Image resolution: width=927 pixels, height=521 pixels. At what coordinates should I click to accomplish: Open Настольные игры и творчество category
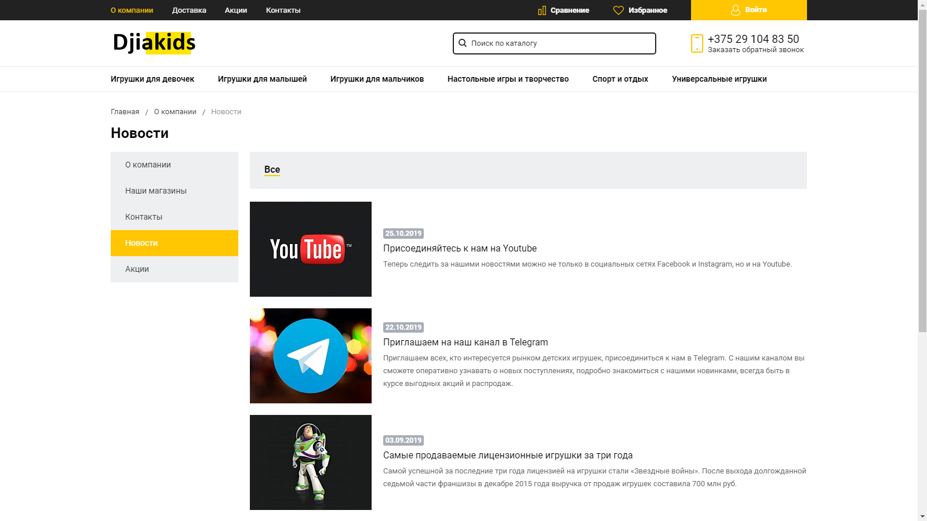click(508, 79)
